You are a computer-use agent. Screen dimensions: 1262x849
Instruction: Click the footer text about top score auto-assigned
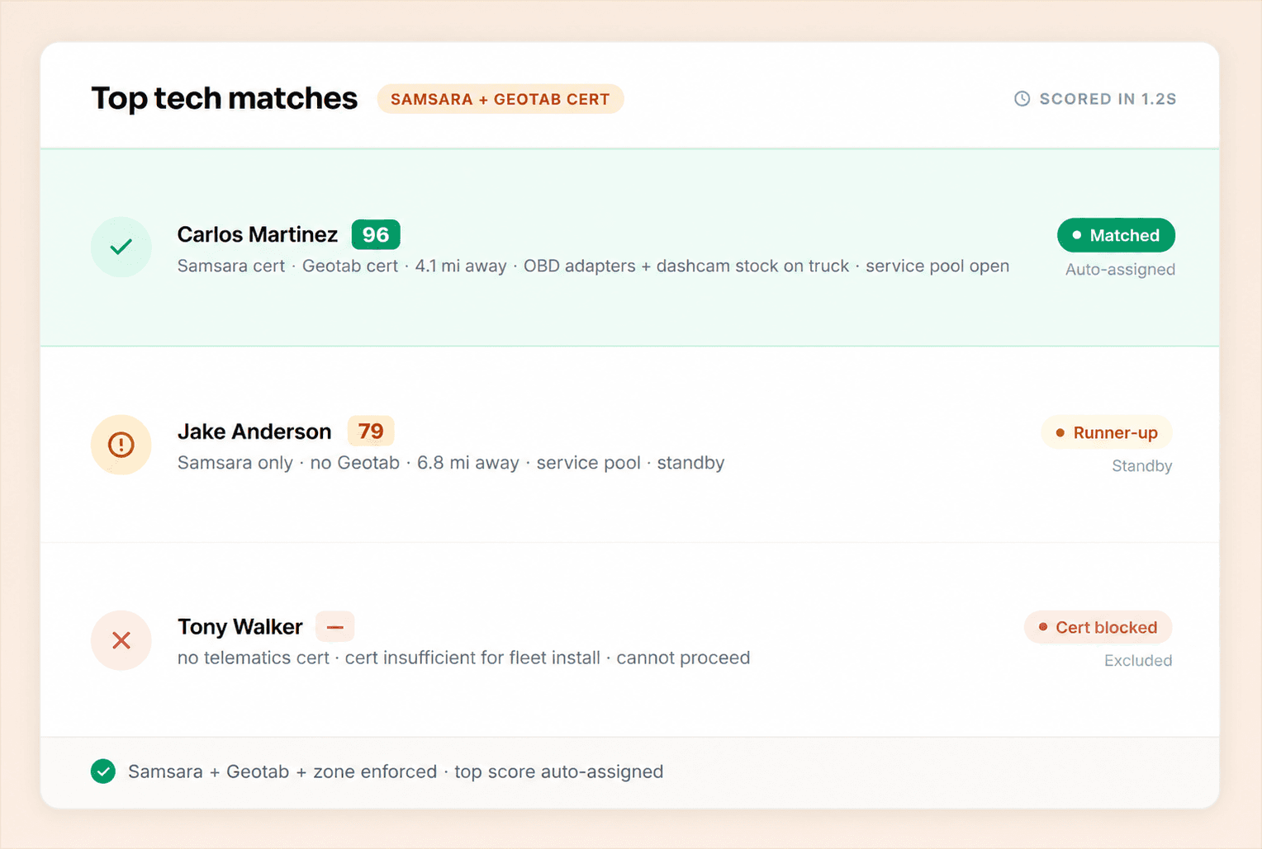tap(396, 771)
